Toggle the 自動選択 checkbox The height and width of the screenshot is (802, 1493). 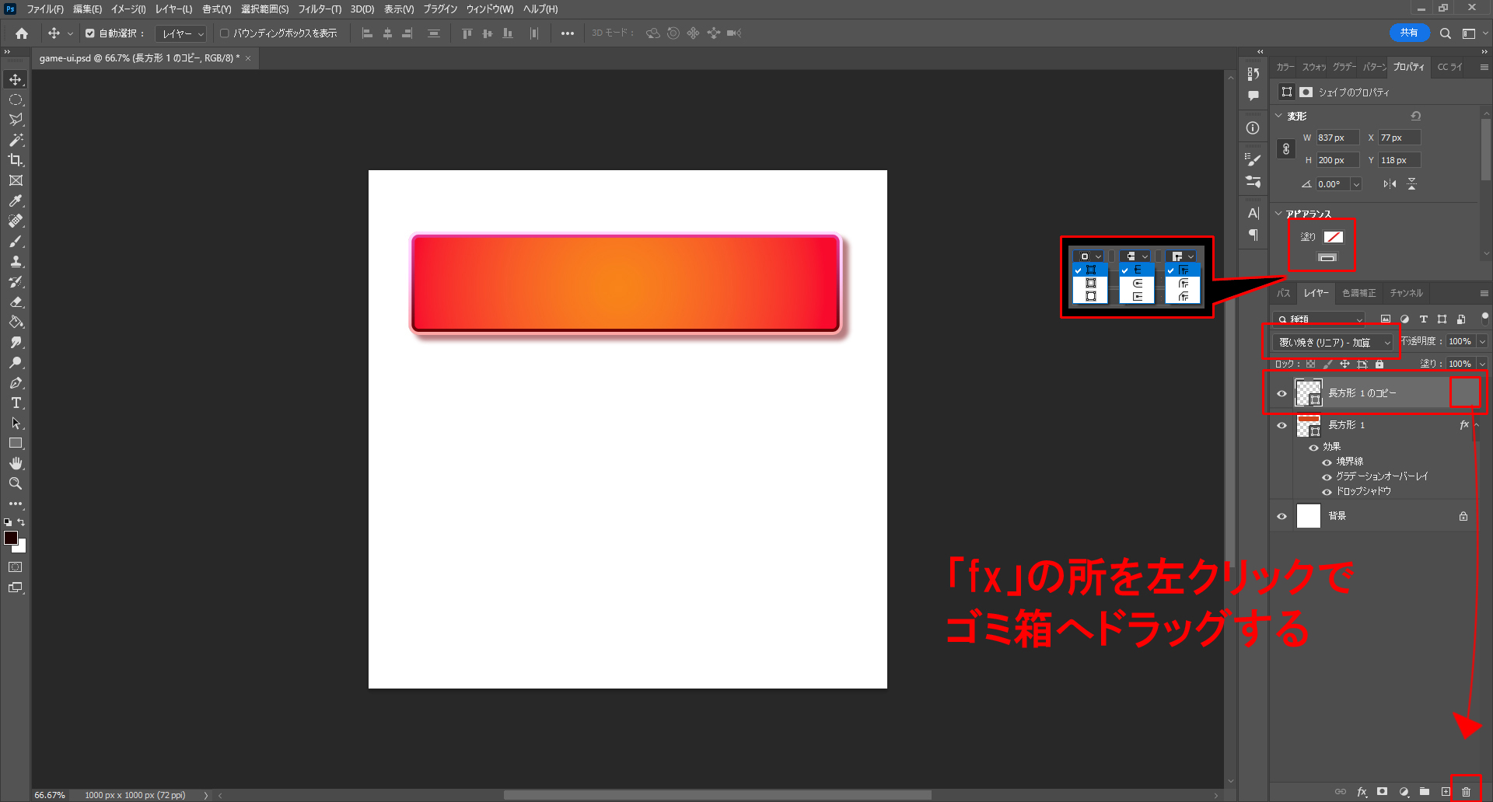click(90, 33)
